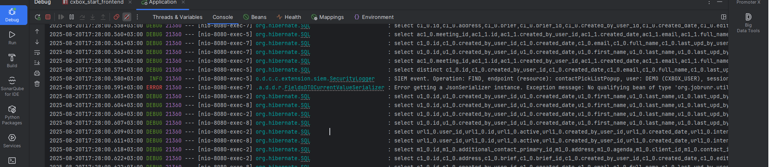
Task: Click the Print console icon
Action: tap(37, 73)
